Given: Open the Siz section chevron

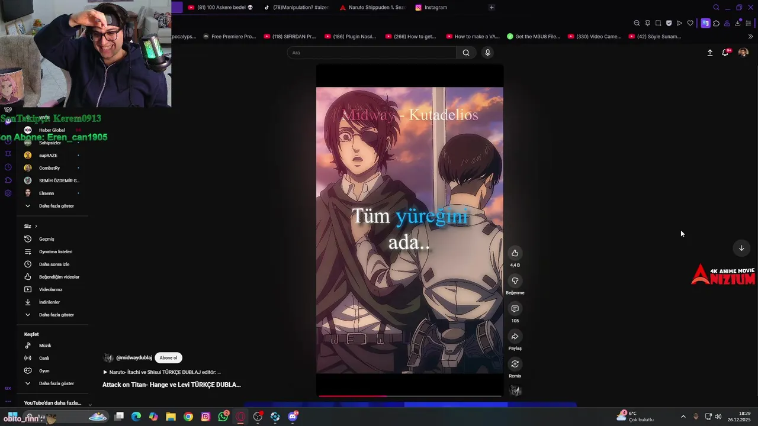Looking at the screenshot, I should [36, 226].
